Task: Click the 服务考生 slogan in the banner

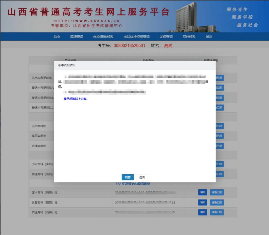Action: click(x=237, y=9)
